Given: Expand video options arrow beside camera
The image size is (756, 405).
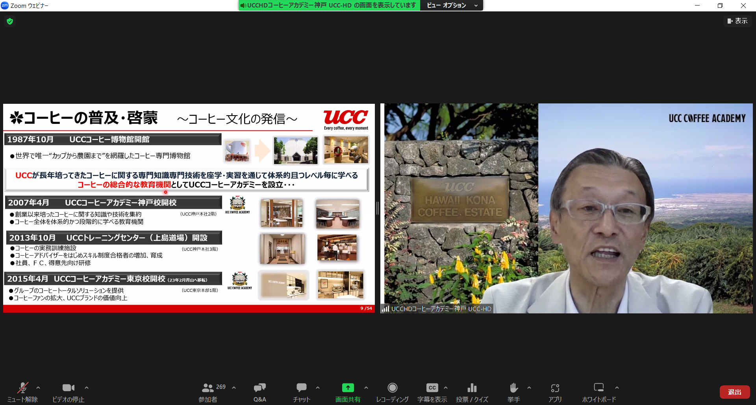Looking at the screenshot, I should coord(87,388).
